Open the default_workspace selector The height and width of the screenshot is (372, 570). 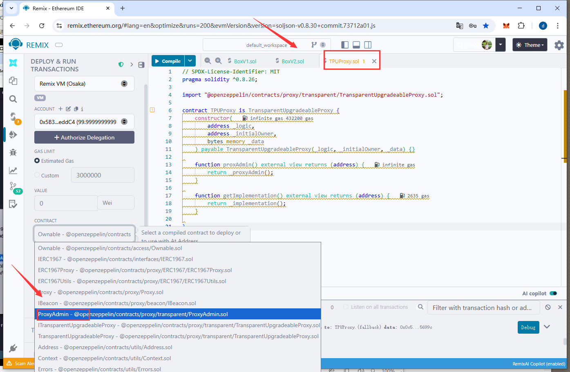pyautogui.click(x=266, y=45)
